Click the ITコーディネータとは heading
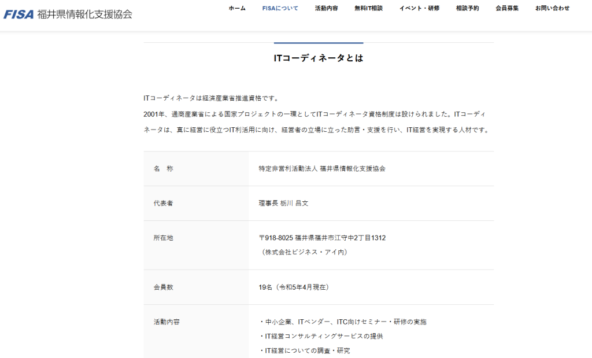This screenshot has width=592, height=358. tap(319, 58)
